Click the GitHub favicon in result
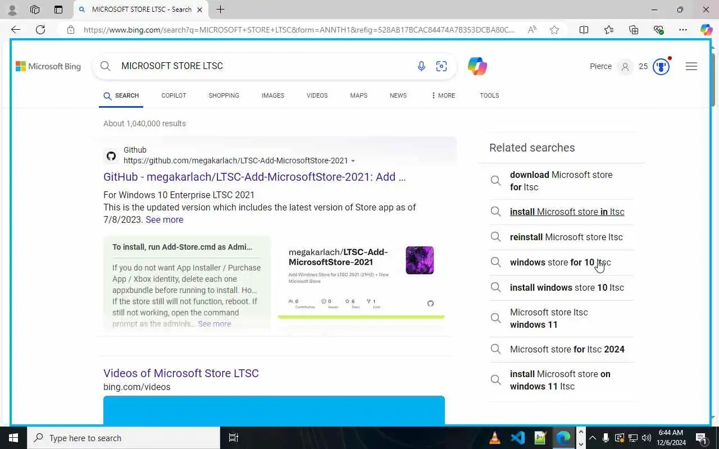This screenshot has height=449, width=719. click(111, 156)
